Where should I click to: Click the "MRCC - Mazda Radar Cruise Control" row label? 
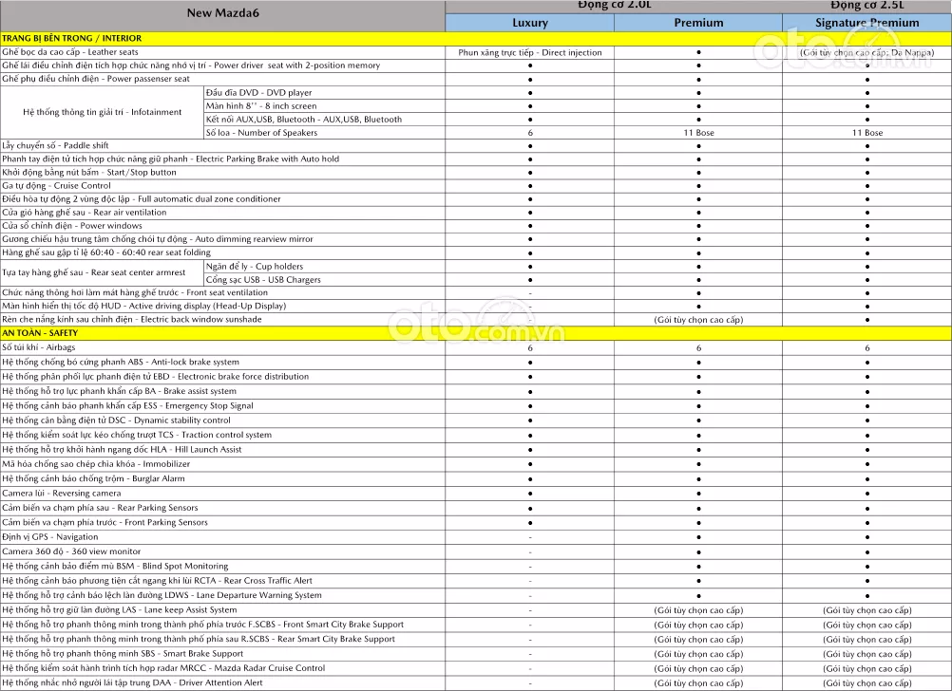(163, 668)
